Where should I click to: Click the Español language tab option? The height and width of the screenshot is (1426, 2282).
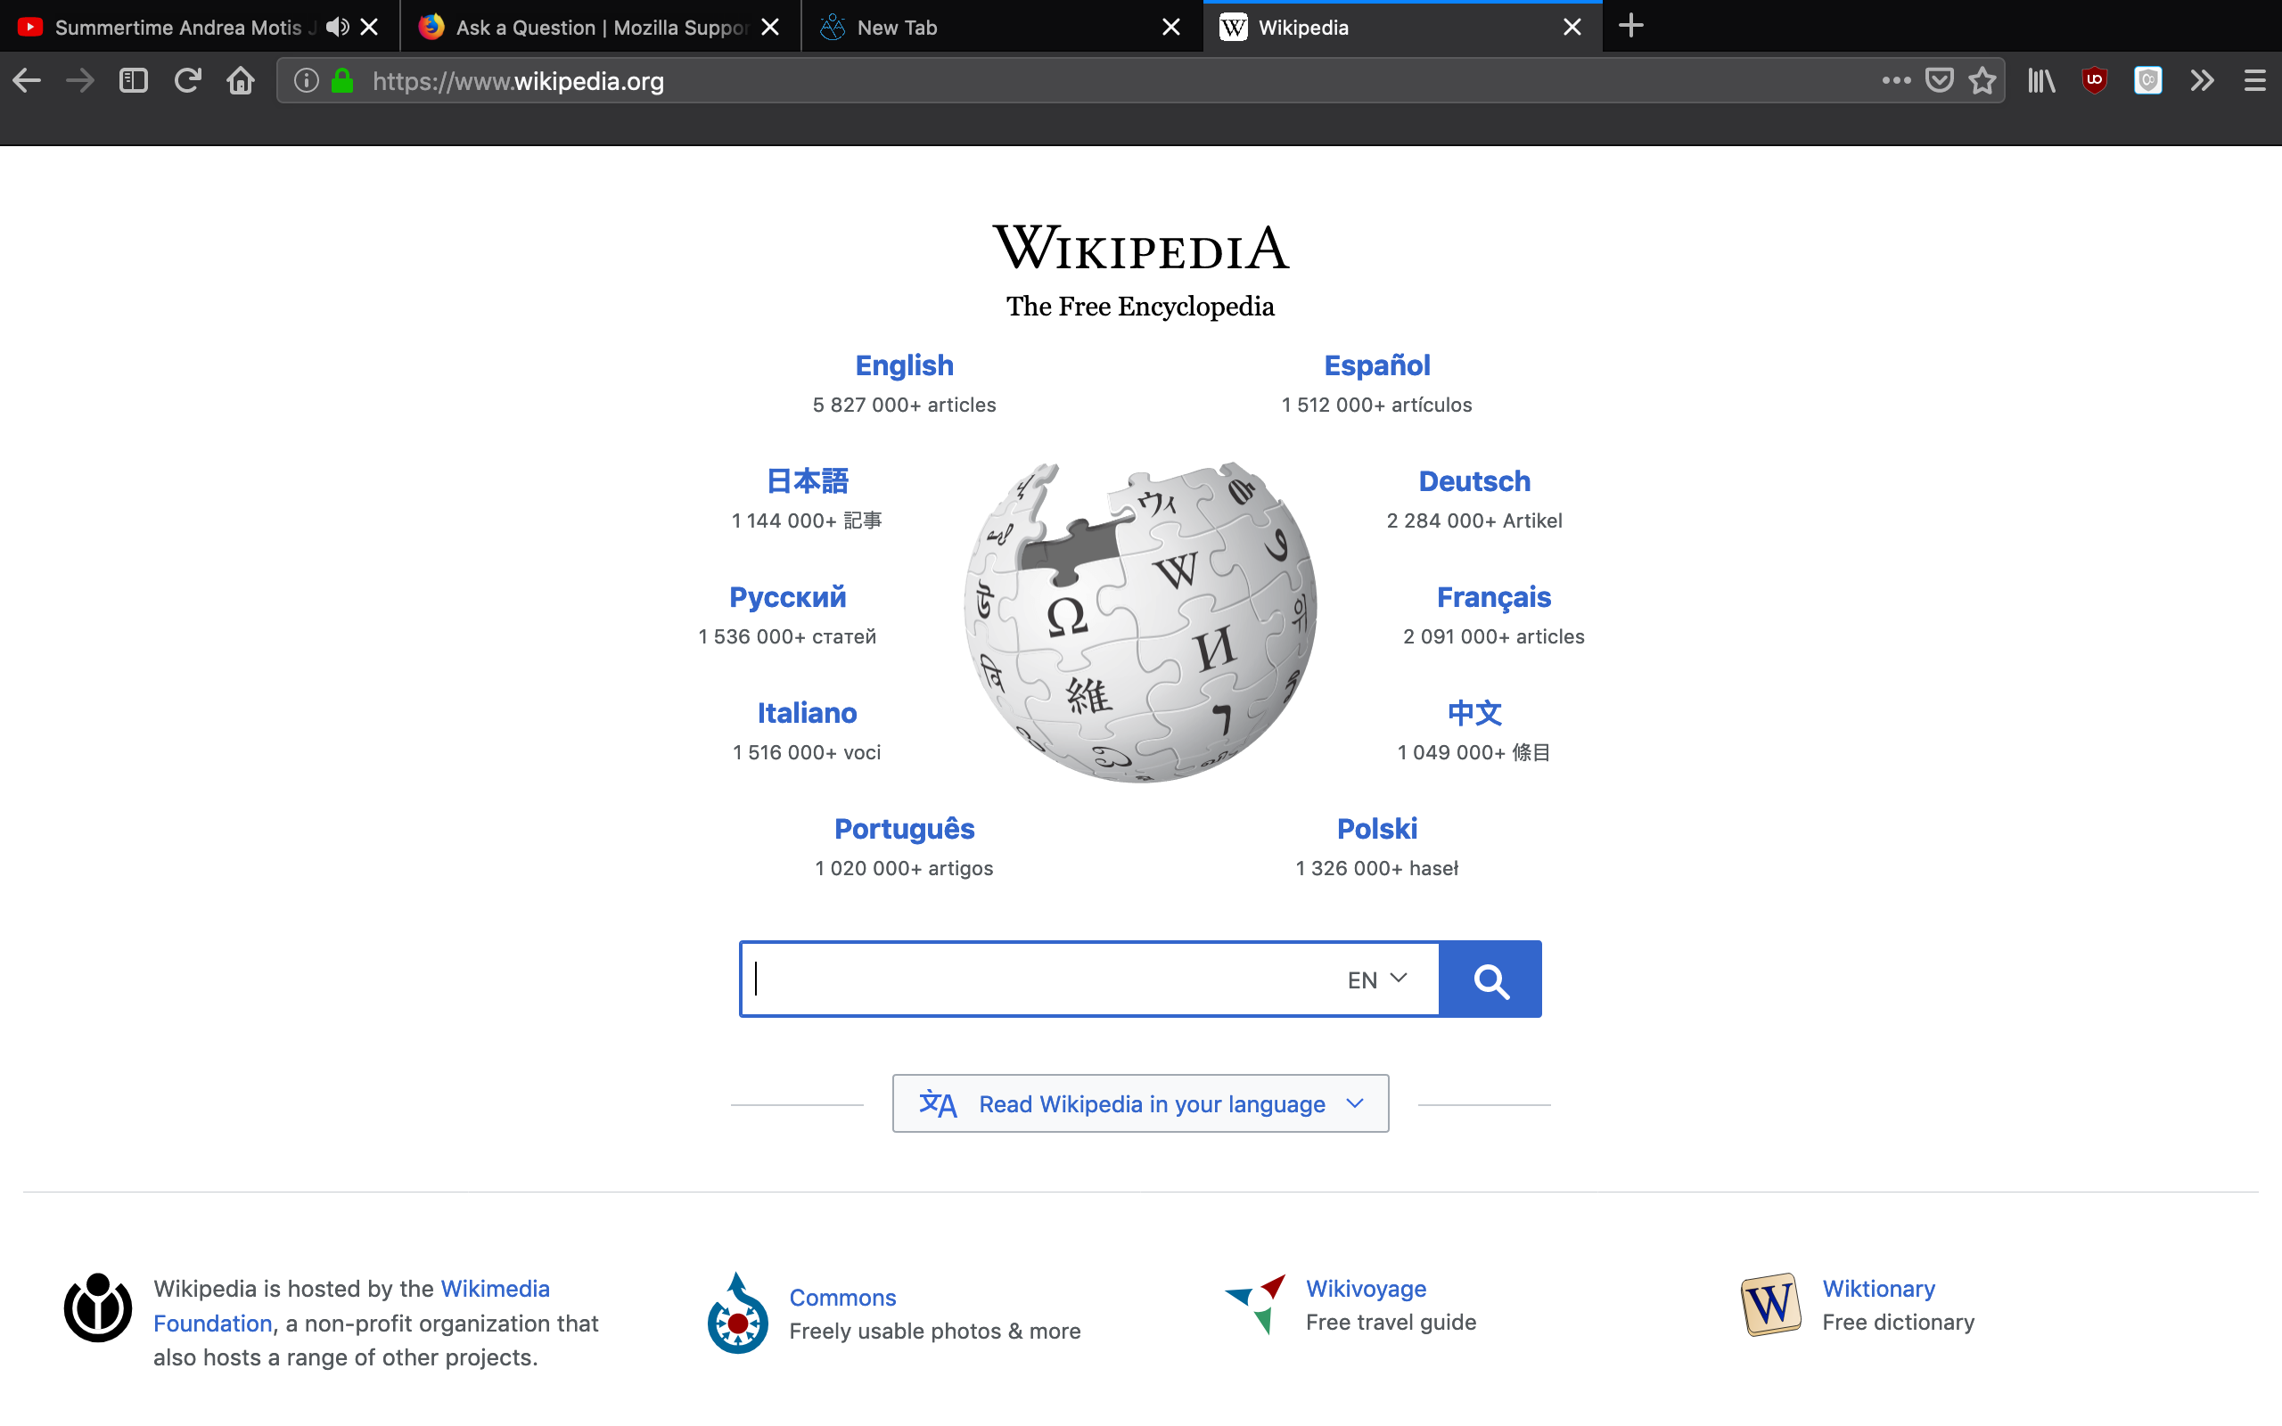tap(1376, 365)
